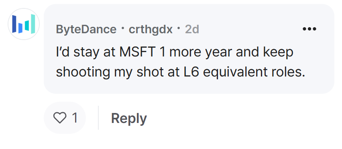Like the comment with the heart icon
The image size is (342, 149).
click(x=60, y=118)
